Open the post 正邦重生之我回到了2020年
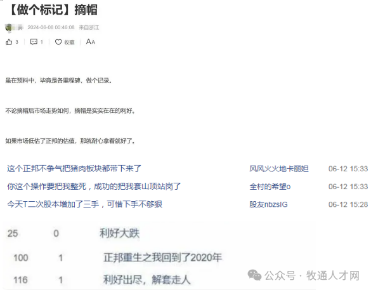 162,258
